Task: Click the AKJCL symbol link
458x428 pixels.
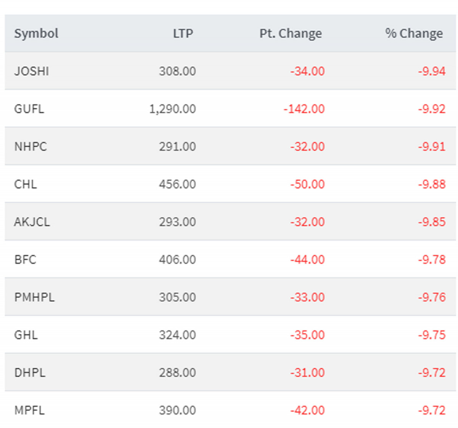Action: pos(32,222)
